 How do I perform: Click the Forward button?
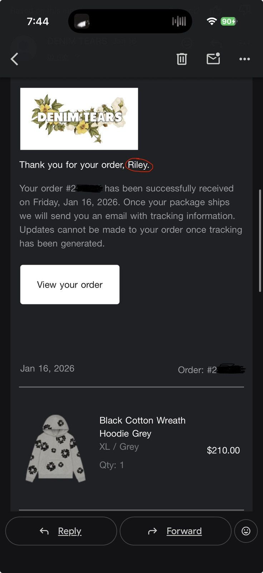(175, 531)
